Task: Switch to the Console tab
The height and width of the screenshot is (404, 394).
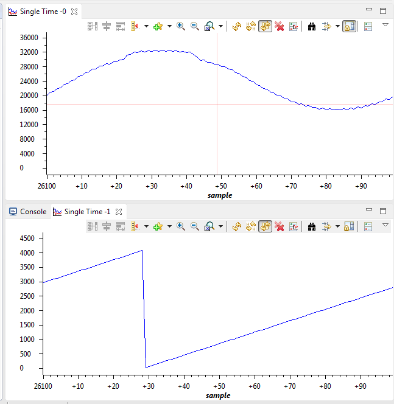Action: tap(28, 212)
